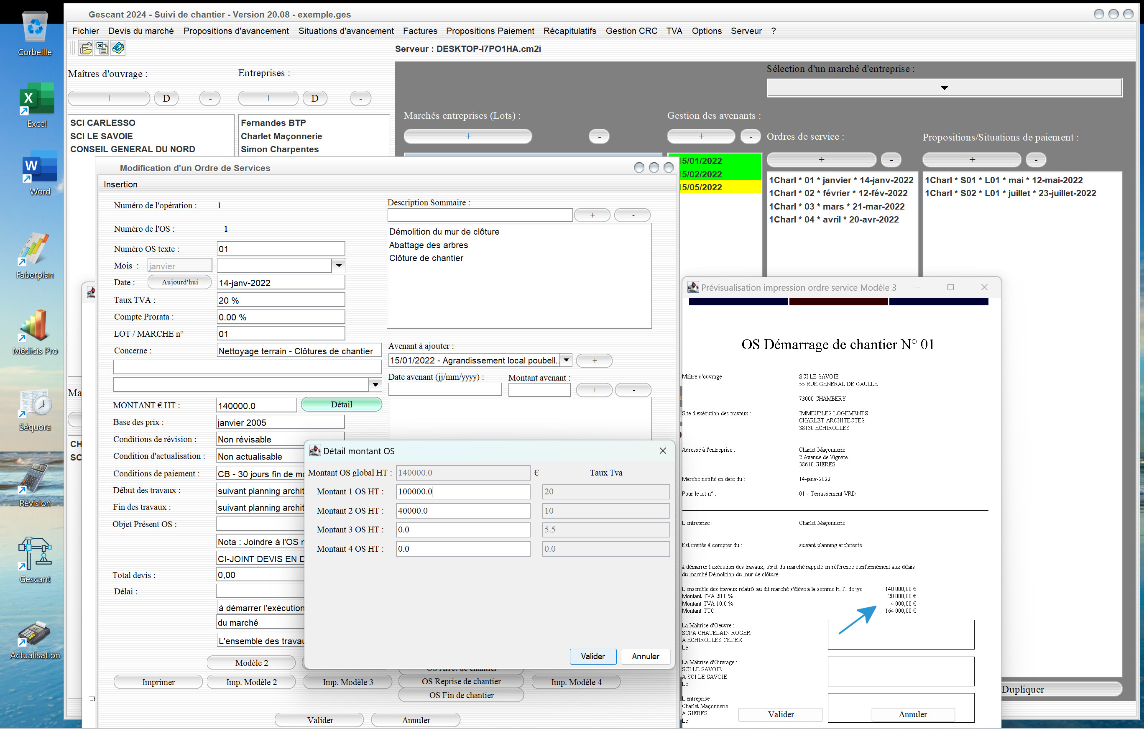Close the Prévisualisation impression window
Screen dimensions: 1144x729
[x=984, y=287]
